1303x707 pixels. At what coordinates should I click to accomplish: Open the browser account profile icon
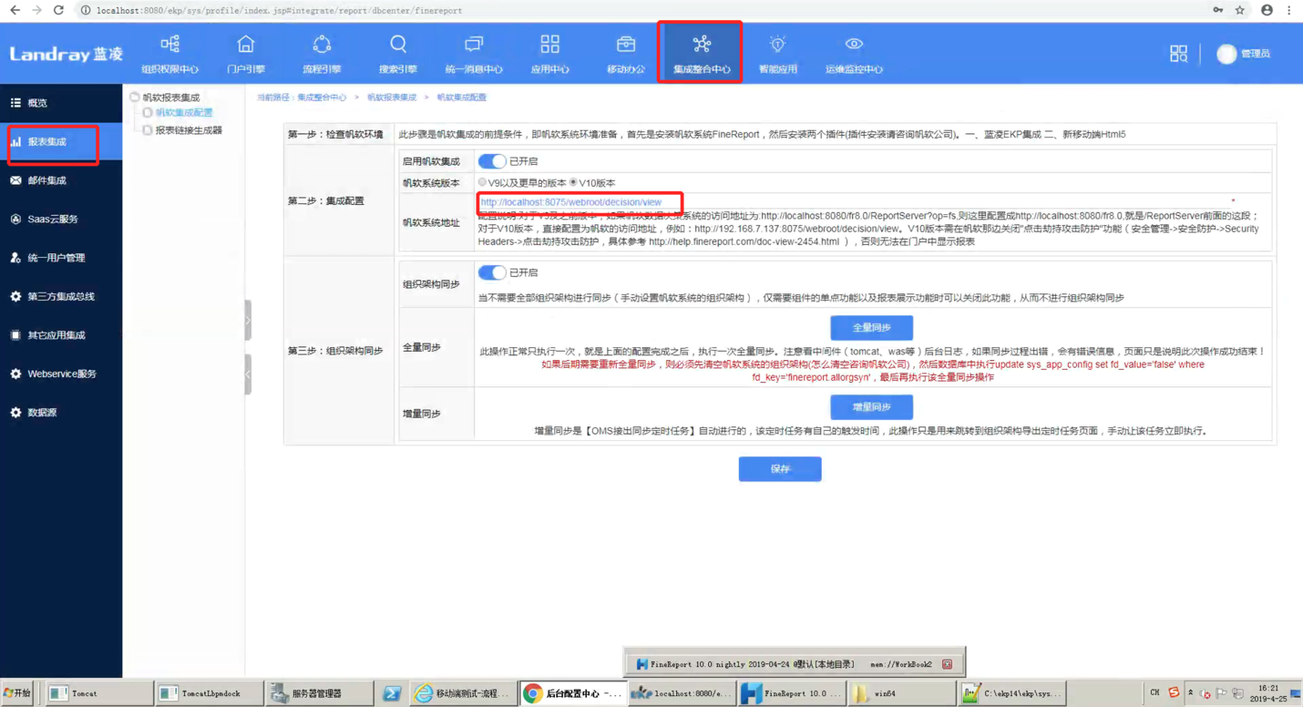(x=1267, y=10)
